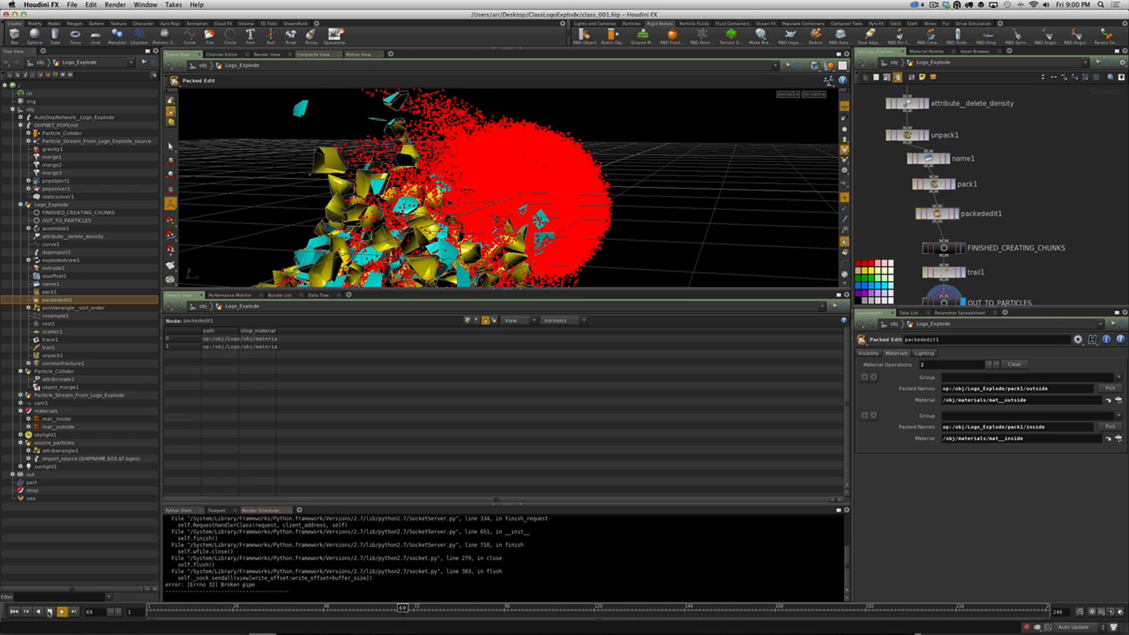
Task: Expand the Logo_Explode node in the tree
Action: tap(21, 205)
